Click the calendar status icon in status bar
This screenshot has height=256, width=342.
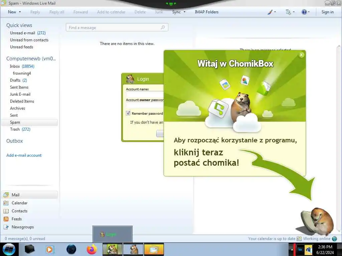(299, 239)
